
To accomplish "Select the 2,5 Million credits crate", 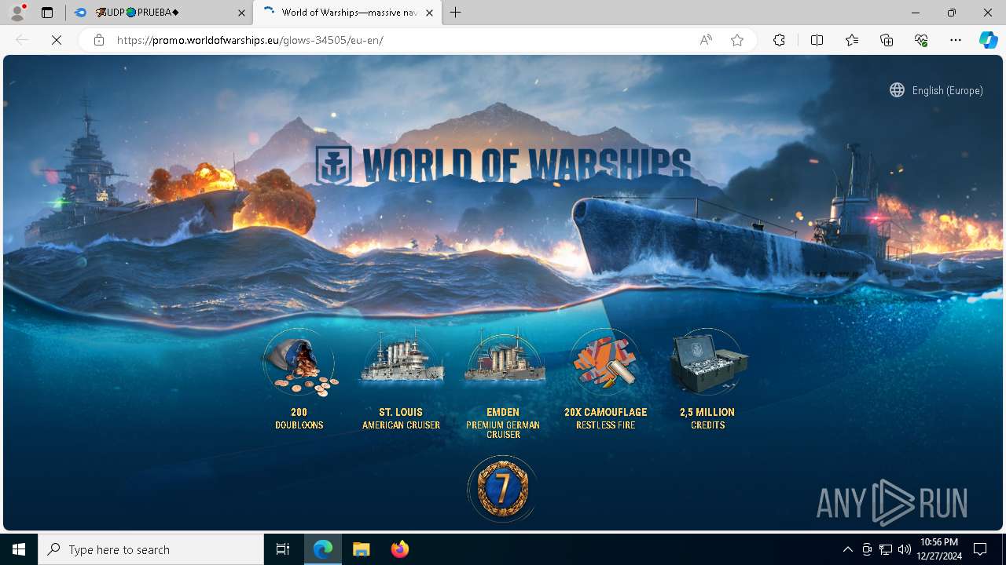I will (707, 363).
